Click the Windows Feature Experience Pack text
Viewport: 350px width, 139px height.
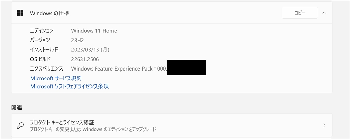point(118,69)
